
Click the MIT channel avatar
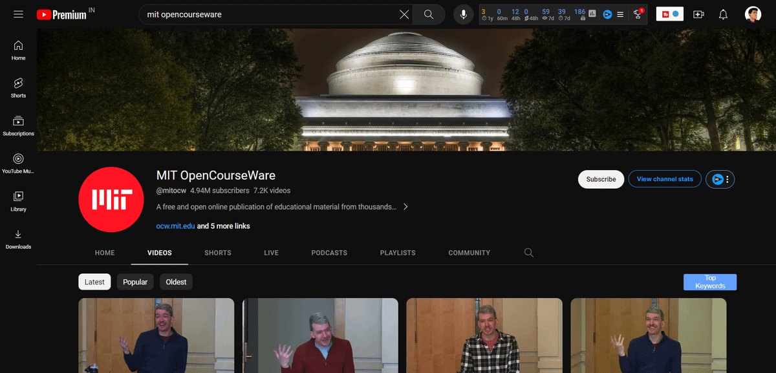pos(111,200)
